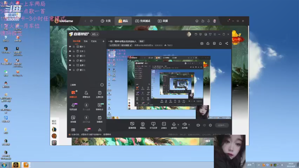Go back in WeGame navigation
Viewport: 299px width, 168px height.
[85, 21]
